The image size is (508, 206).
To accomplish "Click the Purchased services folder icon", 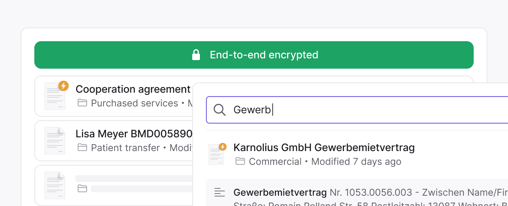I will tap(82, 103).
